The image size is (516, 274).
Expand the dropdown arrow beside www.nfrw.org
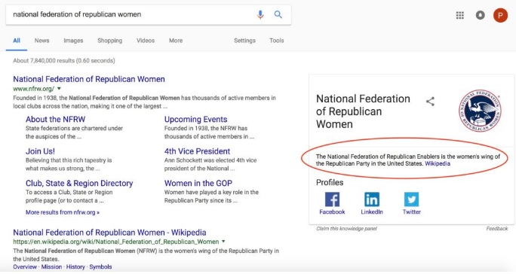pos(60,89)
